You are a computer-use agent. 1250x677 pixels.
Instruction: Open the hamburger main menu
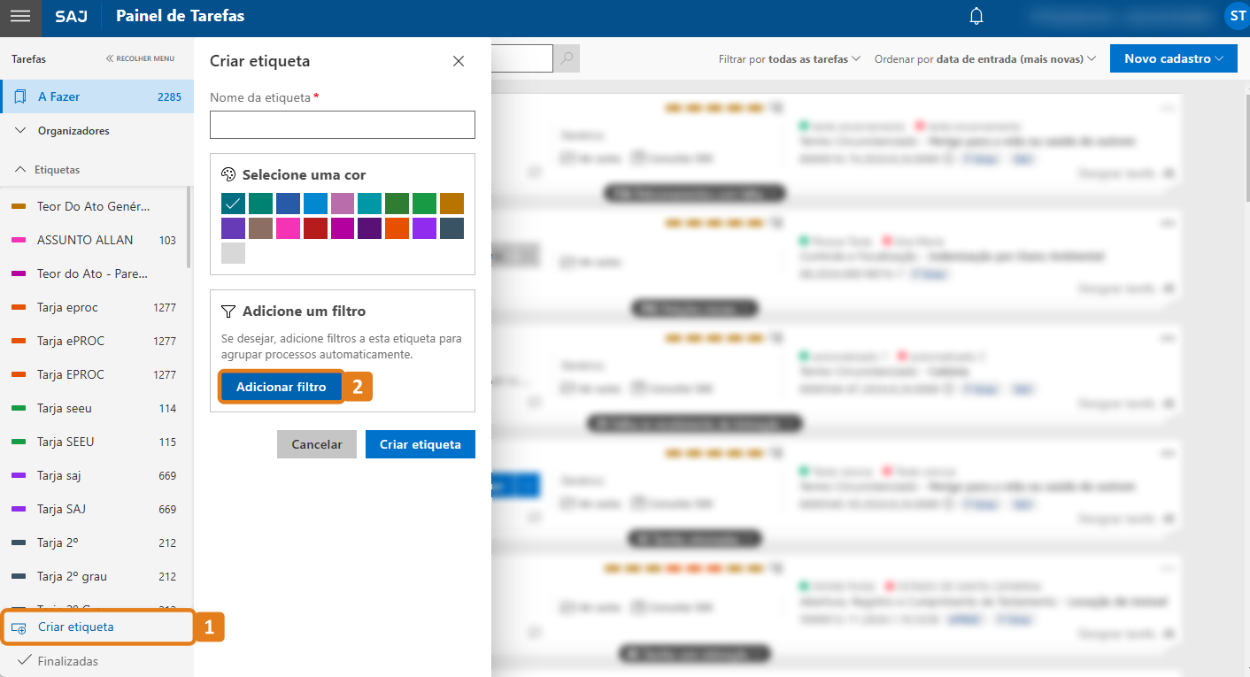20,16
